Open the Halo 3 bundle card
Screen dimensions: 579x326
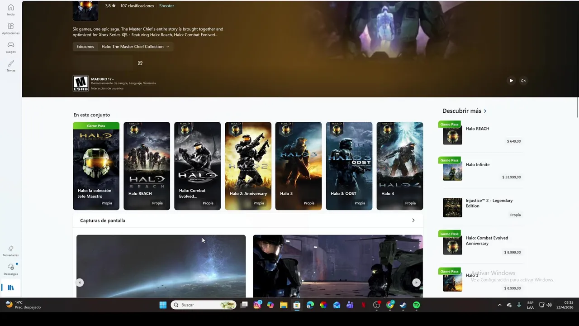299,166
